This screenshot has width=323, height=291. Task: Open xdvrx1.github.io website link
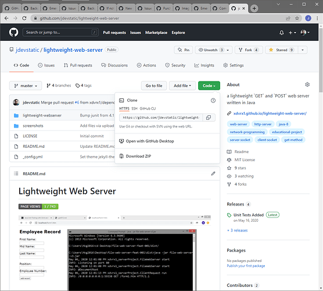pos(270,113)
